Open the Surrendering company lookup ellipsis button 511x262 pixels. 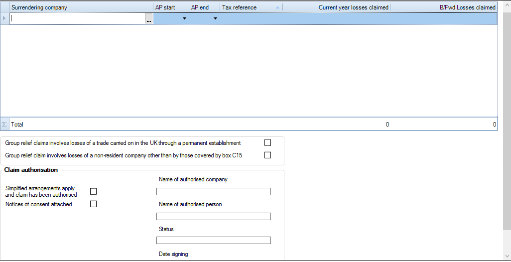click(149, 18)
